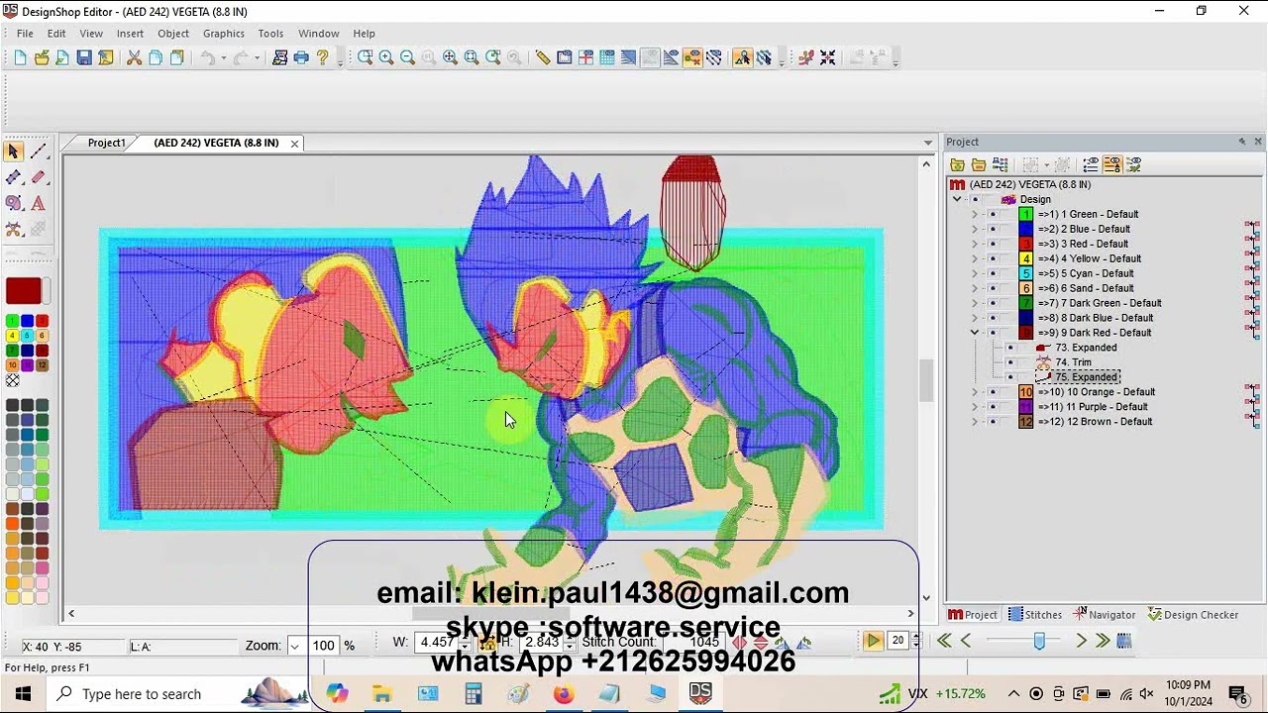Click the scissors icon beside 74. Trim

tap(1042, 362)
